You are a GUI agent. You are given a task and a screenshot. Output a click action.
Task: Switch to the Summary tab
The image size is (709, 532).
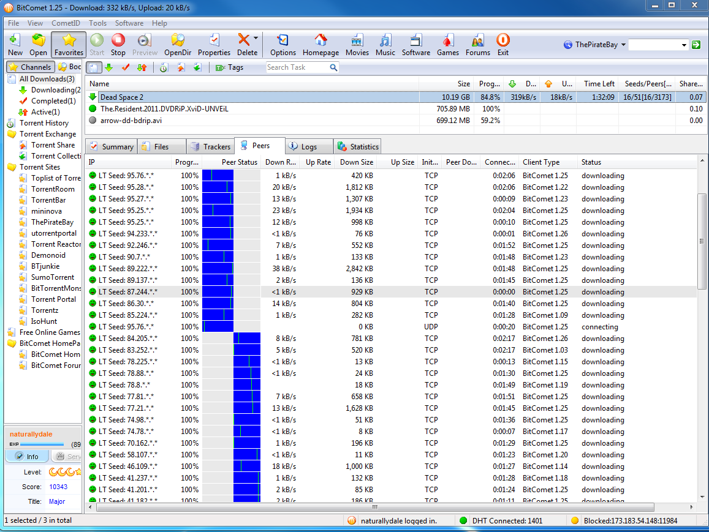tap(112, 146)
